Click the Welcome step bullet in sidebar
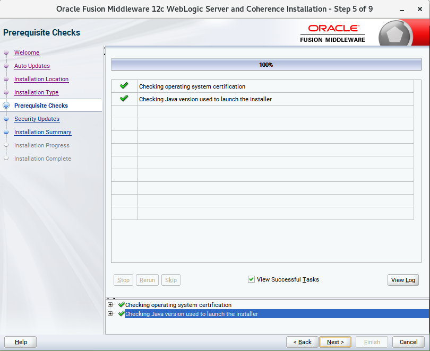The image size is (430, 351). pos(6,52)
